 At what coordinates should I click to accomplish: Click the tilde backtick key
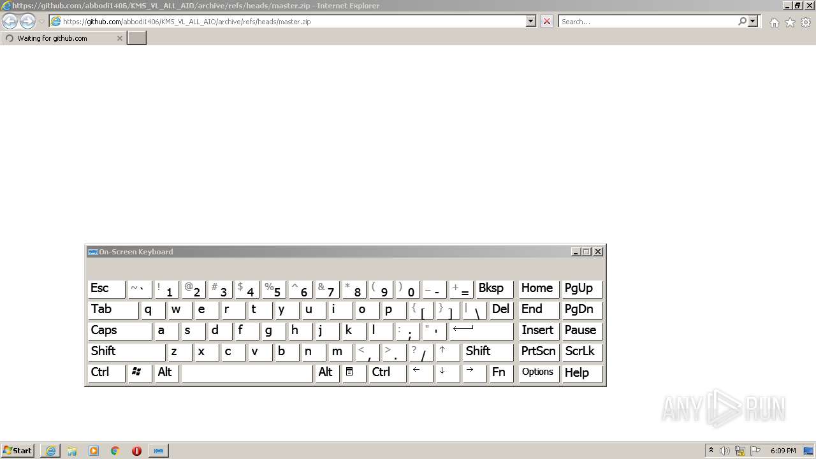pyautogui.click(x=140, y=289)
